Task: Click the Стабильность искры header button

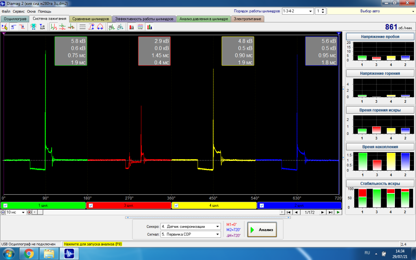Action: pos(380,183)
